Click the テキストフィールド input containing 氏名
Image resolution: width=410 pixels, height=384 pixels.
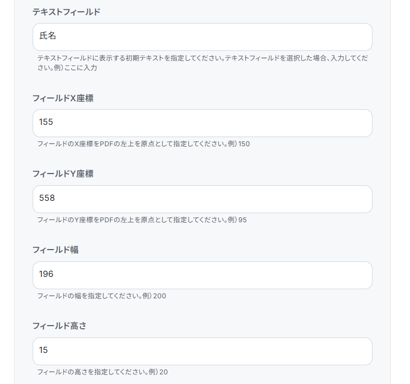202,37
